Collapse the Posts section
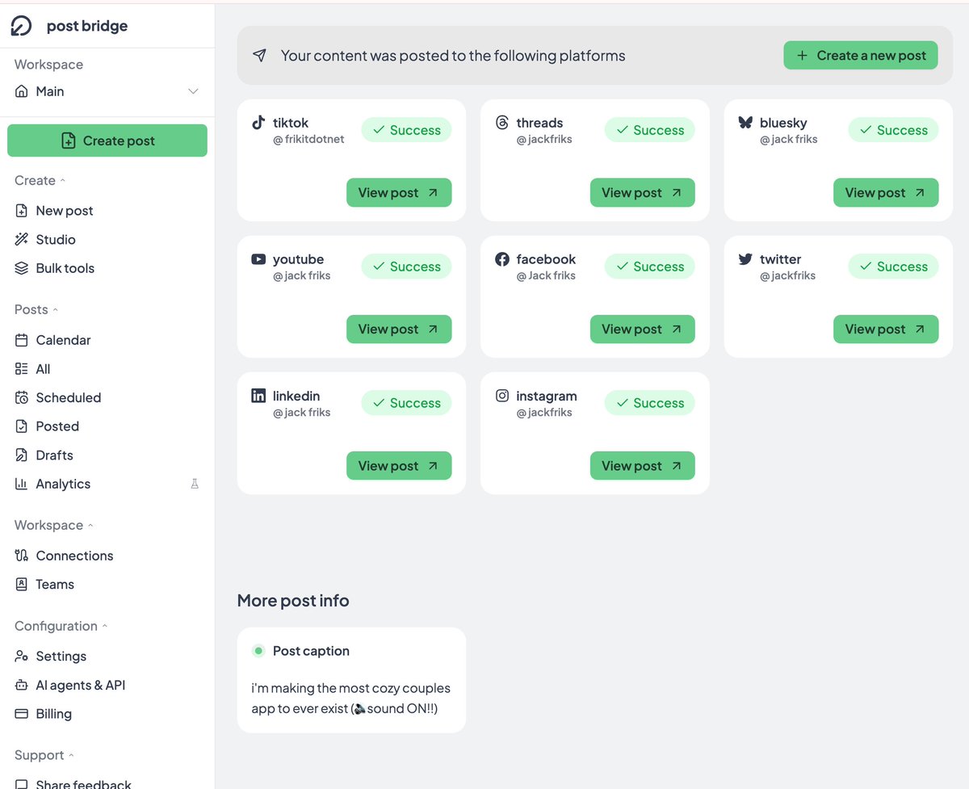 pos(36,309)
